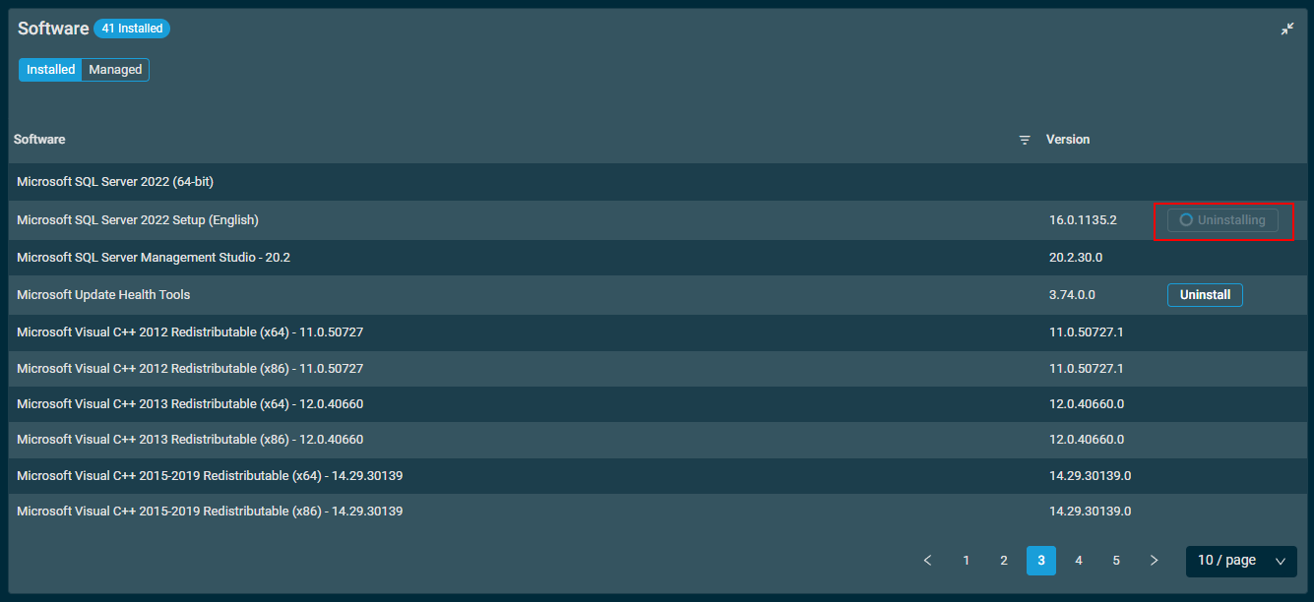Go to previous page using left arrow

(927, 561)
